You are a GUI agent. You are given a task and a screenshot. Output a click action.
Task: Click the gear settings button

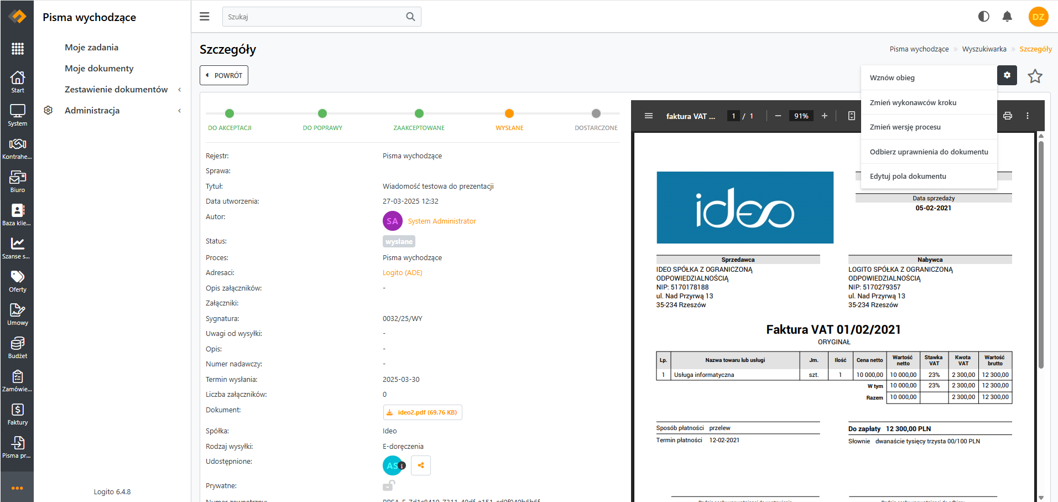(1007, 75)
